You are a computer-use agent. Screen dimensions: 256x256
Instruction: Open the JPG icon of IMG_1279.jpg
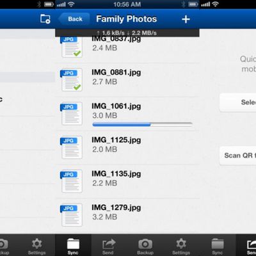72,215
